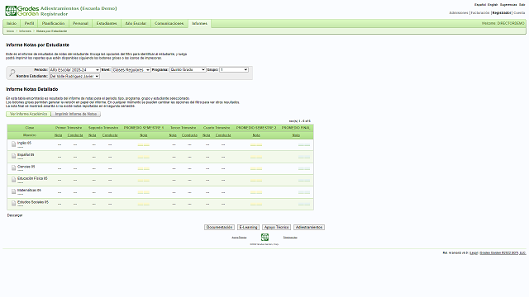Click the magnifier search icon in filter bar
529x297 pixels.
(12, 73)
